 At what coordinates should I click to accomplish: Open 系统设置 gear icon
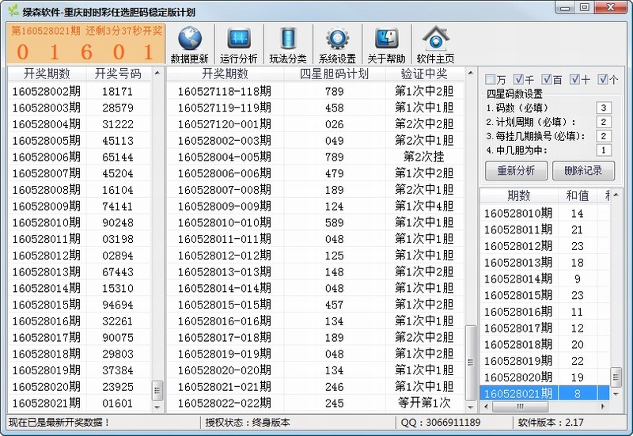[337, 40]
